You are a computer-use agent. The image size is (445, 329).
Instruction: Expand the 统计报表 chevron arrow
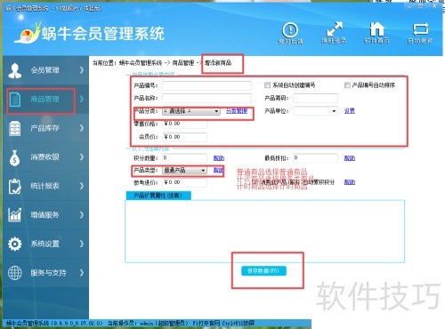pos(82,186)
